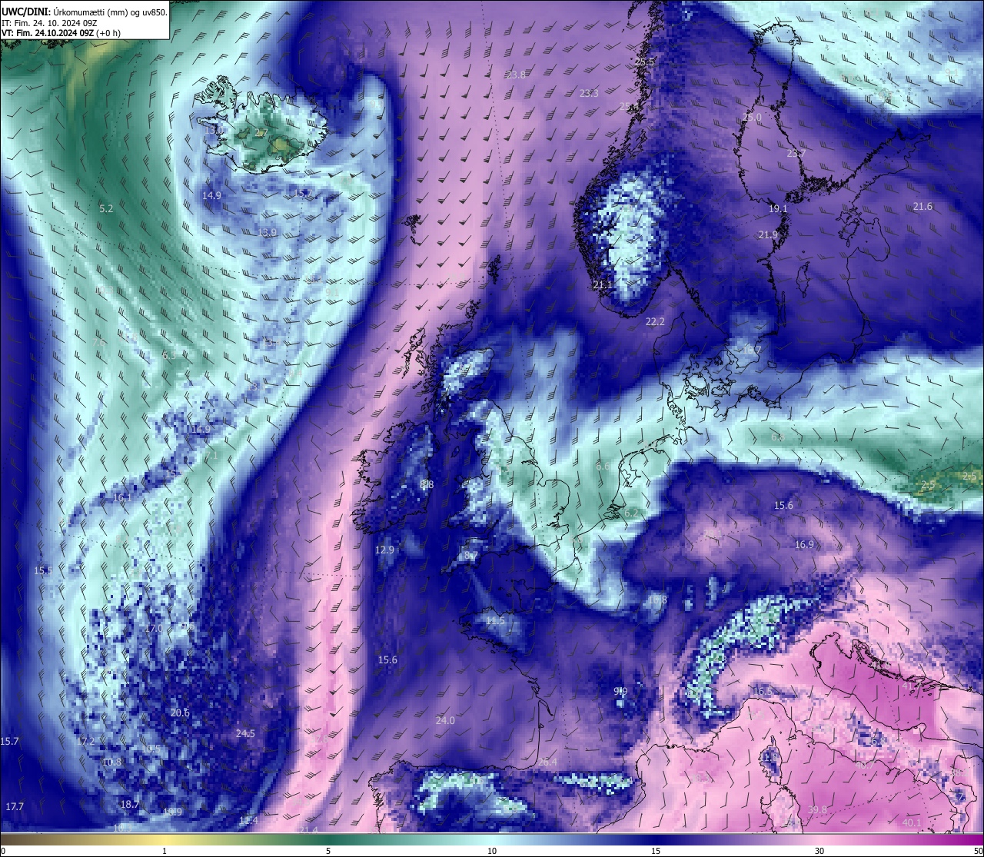Click the 12.9 value south of Ireland
This screenshot has height=857, width=984.
coord(384,550)
